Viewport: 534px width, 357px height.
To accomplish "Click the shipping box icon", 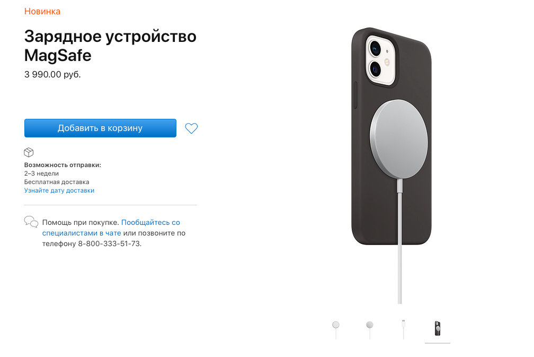I will pos(29,152).
